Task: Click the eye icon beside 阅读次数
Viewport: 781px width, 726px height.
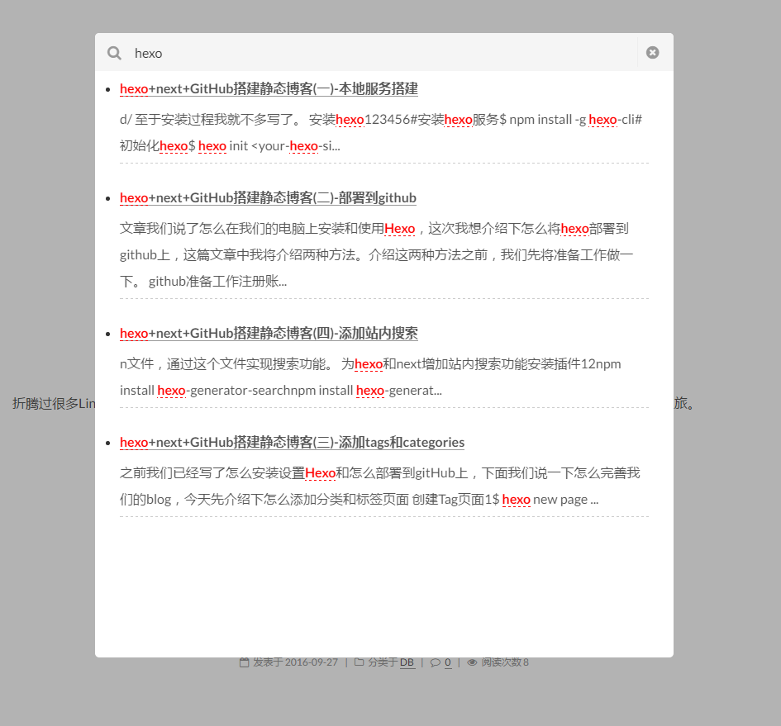Action: coord(472,662)
